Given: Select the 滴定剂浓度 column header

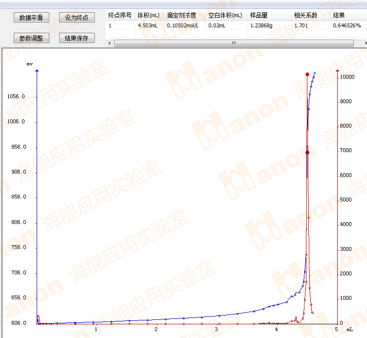Looking at the screenshot, I should pos(185,16).
